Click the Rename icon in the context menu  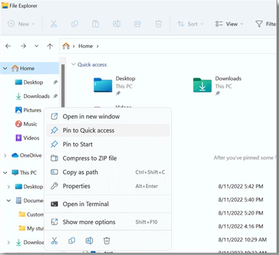[89, 241]
